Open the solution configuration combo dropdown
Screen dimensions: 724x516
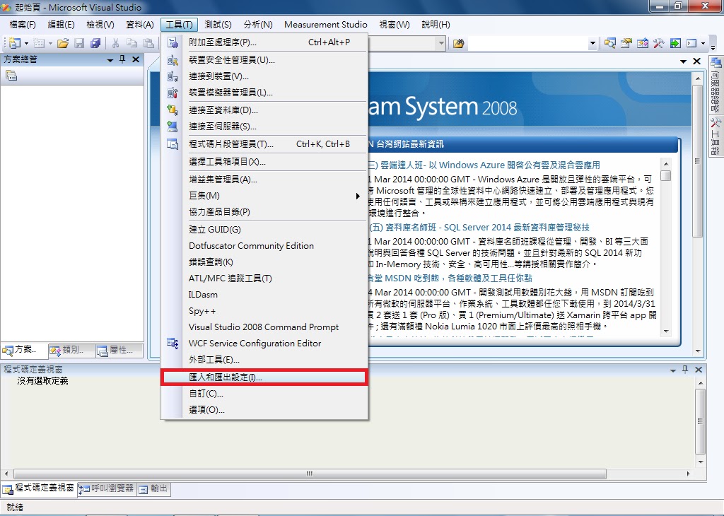pos(441,43)
